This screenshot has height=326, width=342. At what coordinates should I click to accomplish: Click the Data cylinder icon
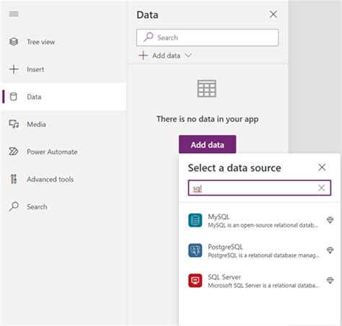tap(14, 97)
